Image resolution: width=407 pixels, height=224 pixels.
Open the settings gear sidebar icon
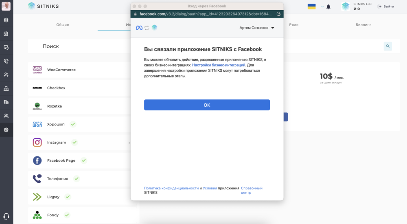(x=6, y=130)
